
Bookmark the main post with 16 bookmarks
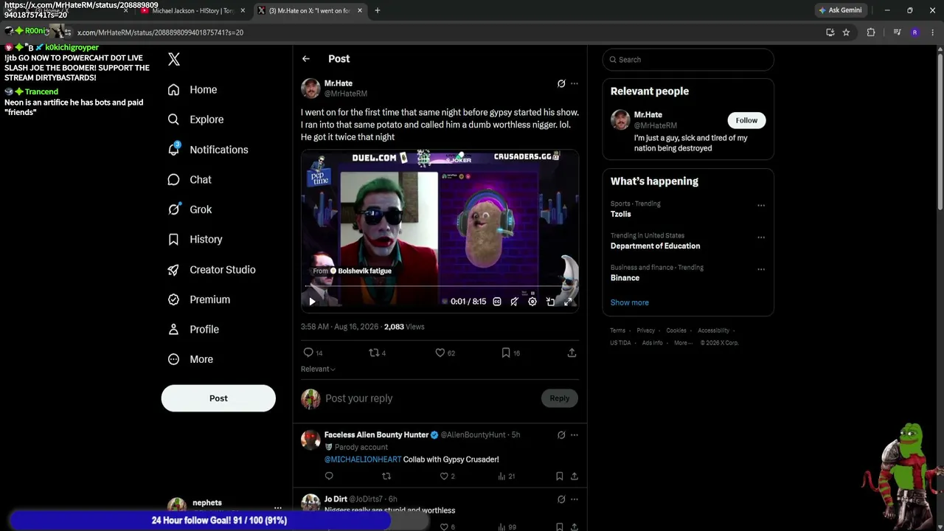click(x=506, y=353)
